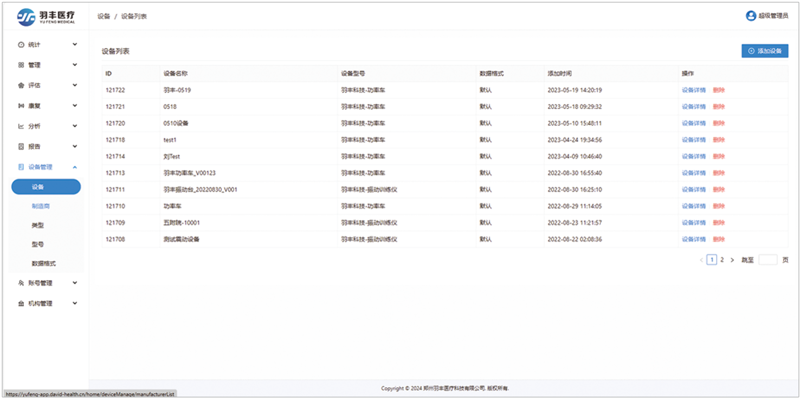Click the account management (账号管理) user icon
This screenshot has width=800, height=399.
pyautogui.click(x=21, y=283)
